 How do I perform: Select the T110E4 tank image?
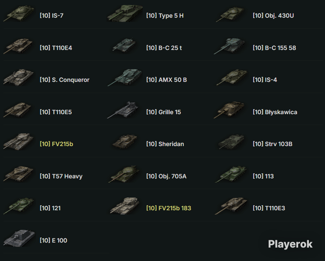pos(18,46)
